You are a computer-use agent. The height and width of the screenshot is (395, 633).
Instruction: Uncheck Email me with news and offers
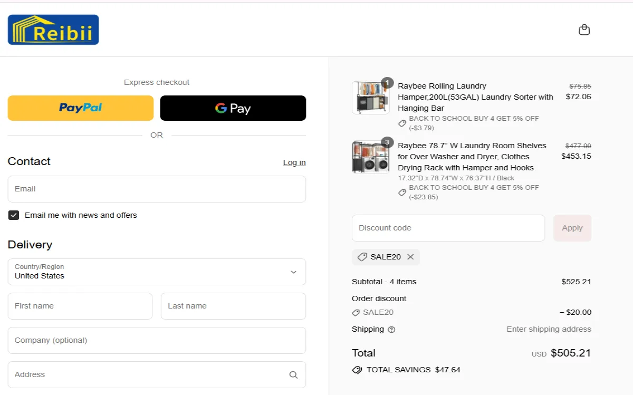[x=14, y=215]
